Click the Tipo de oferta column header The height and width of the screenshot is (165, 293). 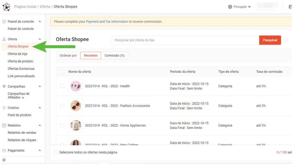(x=228, y=72)
